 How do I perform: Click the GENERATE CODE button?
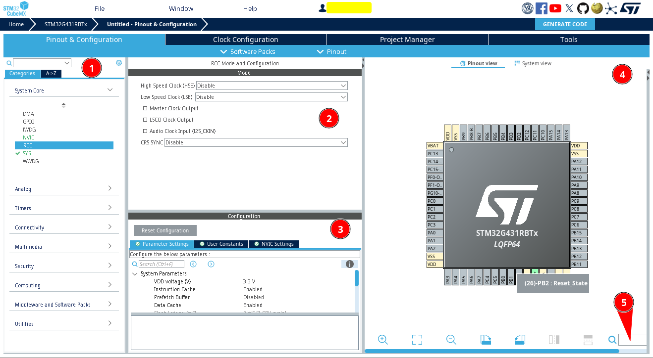[565, 24]
